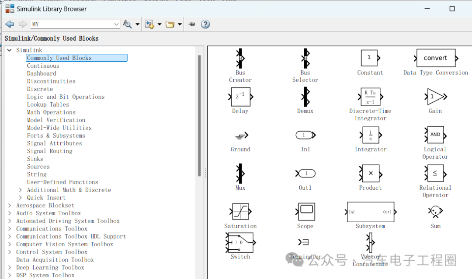Open Logic and Bit Operations
Image resolution: width=472 pixels, height=279 pixels.
66,97
